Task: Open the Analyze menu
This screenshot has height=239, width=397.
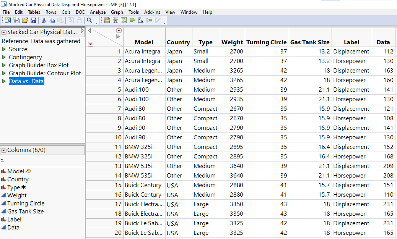Action: point(98,12)
